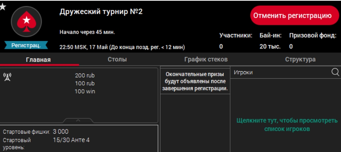Open the Столы tab
Viewport: 341px width, 152px height.
pos(117,60)
